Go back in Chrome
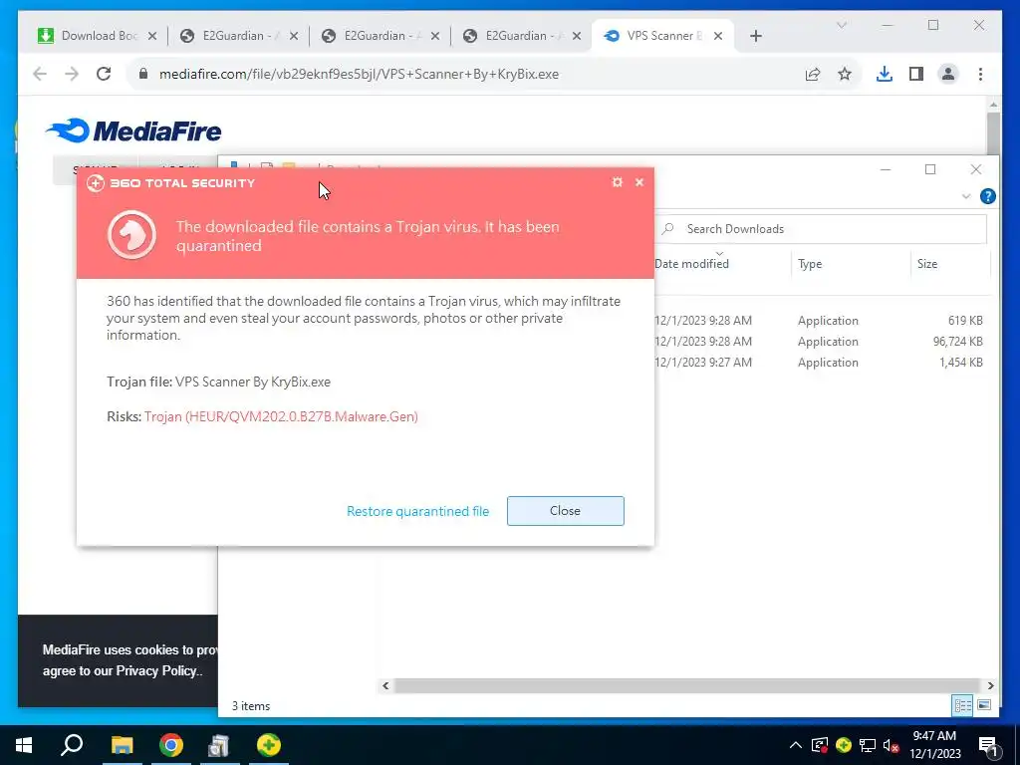 point(40,74)
